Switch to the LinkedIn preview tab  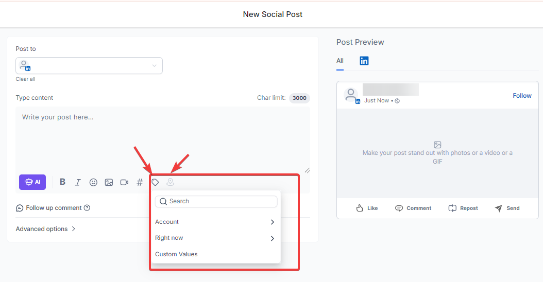point(364,61)
